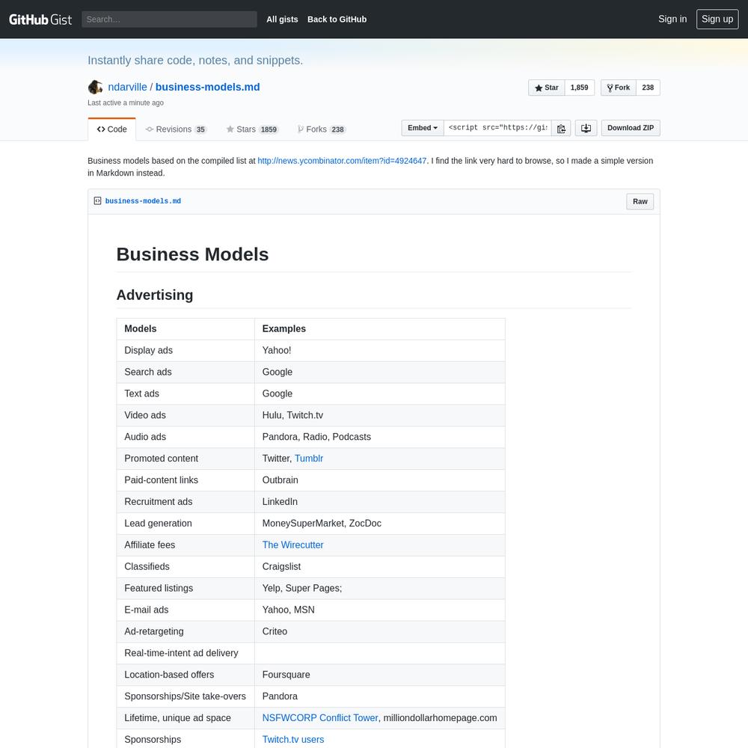Open the business-models.md file header link
Screen dimensions: 748x748
[143, 200]
